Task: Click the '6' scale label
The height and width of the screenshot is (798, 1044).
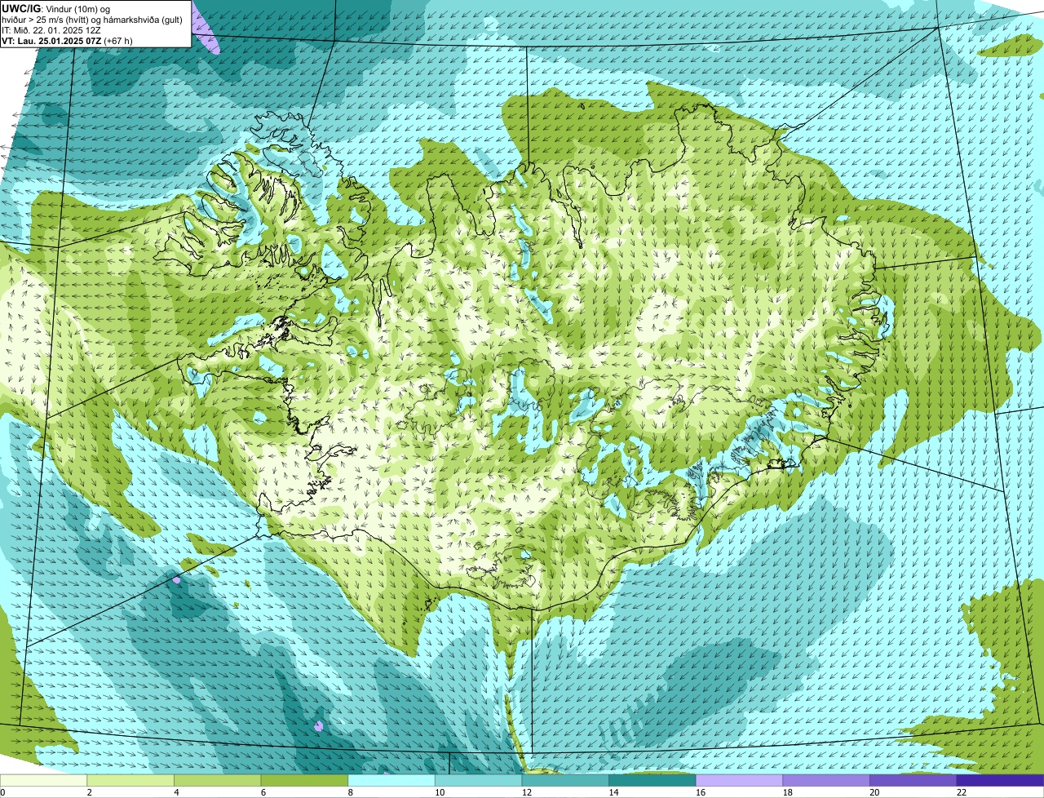Action: pos(263,792)
